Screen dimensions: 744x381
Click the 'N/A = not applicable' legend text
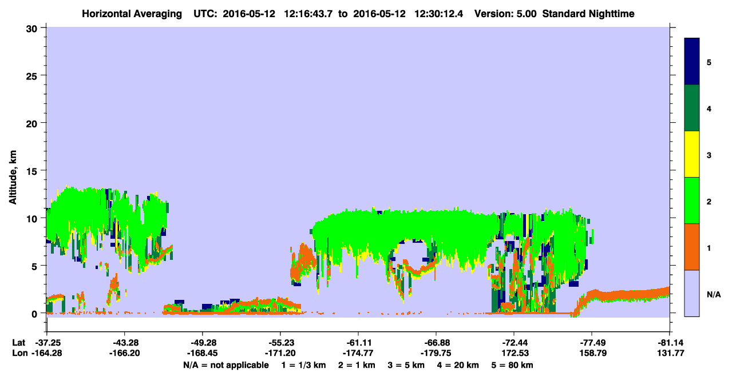point(226,365)
